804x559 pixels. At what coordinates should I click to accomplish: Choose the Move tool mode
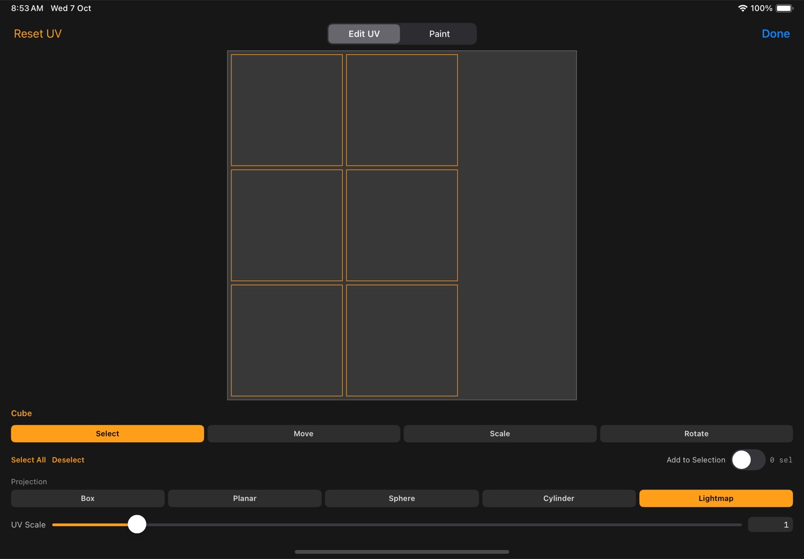(304, 434)
